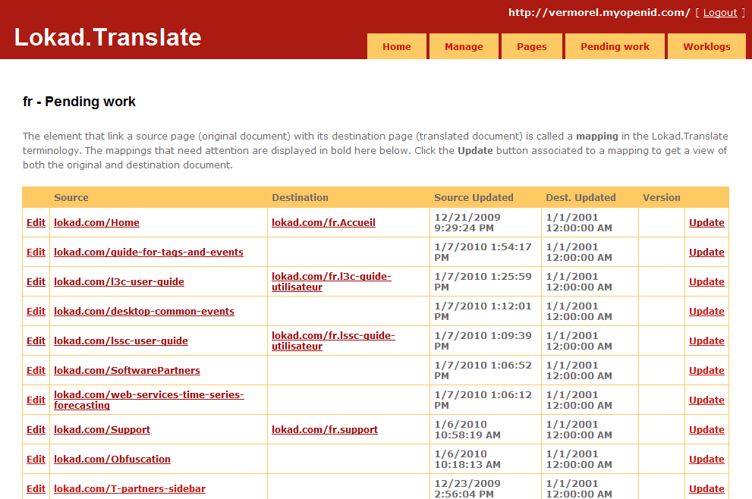752x499 pixels.
Task: Follow the lokad.com/fr.lssc-guide-utilisateur destination link
Action: click(333, 341)
